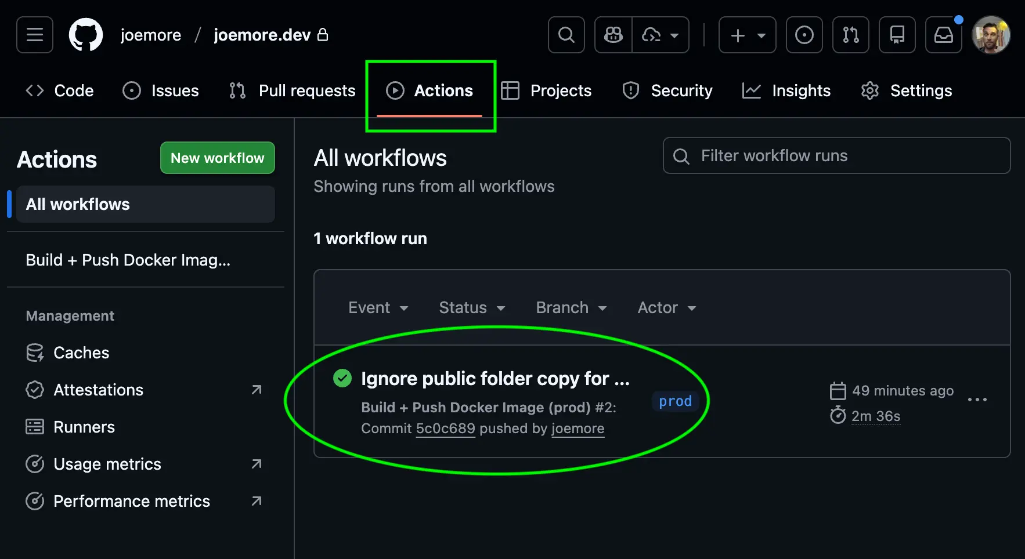The image size is (1025, 559).
Task: Open the global issues icon
Action: coord(804,35)
